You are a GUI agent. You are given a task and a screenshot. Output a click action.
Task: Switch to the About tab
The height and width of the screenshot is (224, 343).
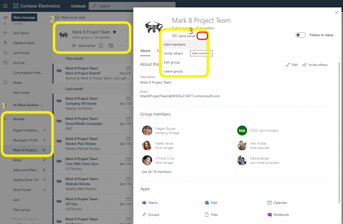click(145, 51)
